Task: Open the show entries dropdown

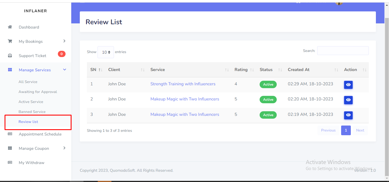Action: tap(106, 52)
